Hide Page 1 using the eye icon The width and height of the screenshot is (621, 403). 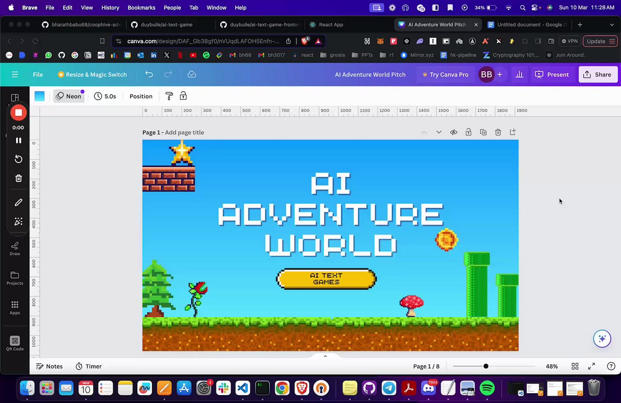pos(454,132)
